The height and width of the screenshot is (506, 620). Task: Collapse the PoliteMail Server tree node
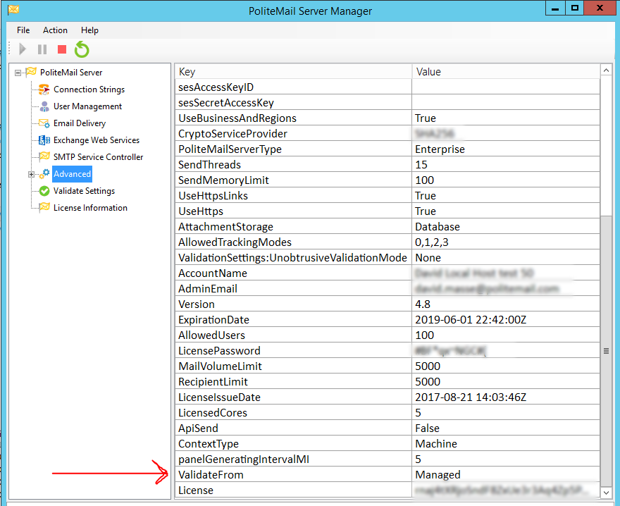click(18, 73)
